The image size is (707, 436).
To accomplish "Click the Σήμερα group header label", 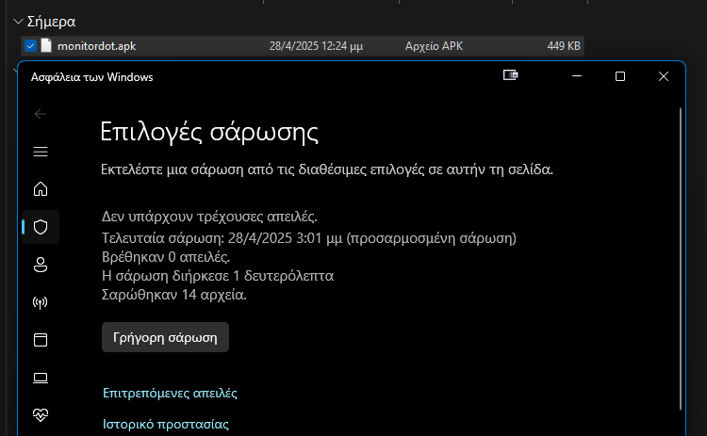I will coord(53,21).
